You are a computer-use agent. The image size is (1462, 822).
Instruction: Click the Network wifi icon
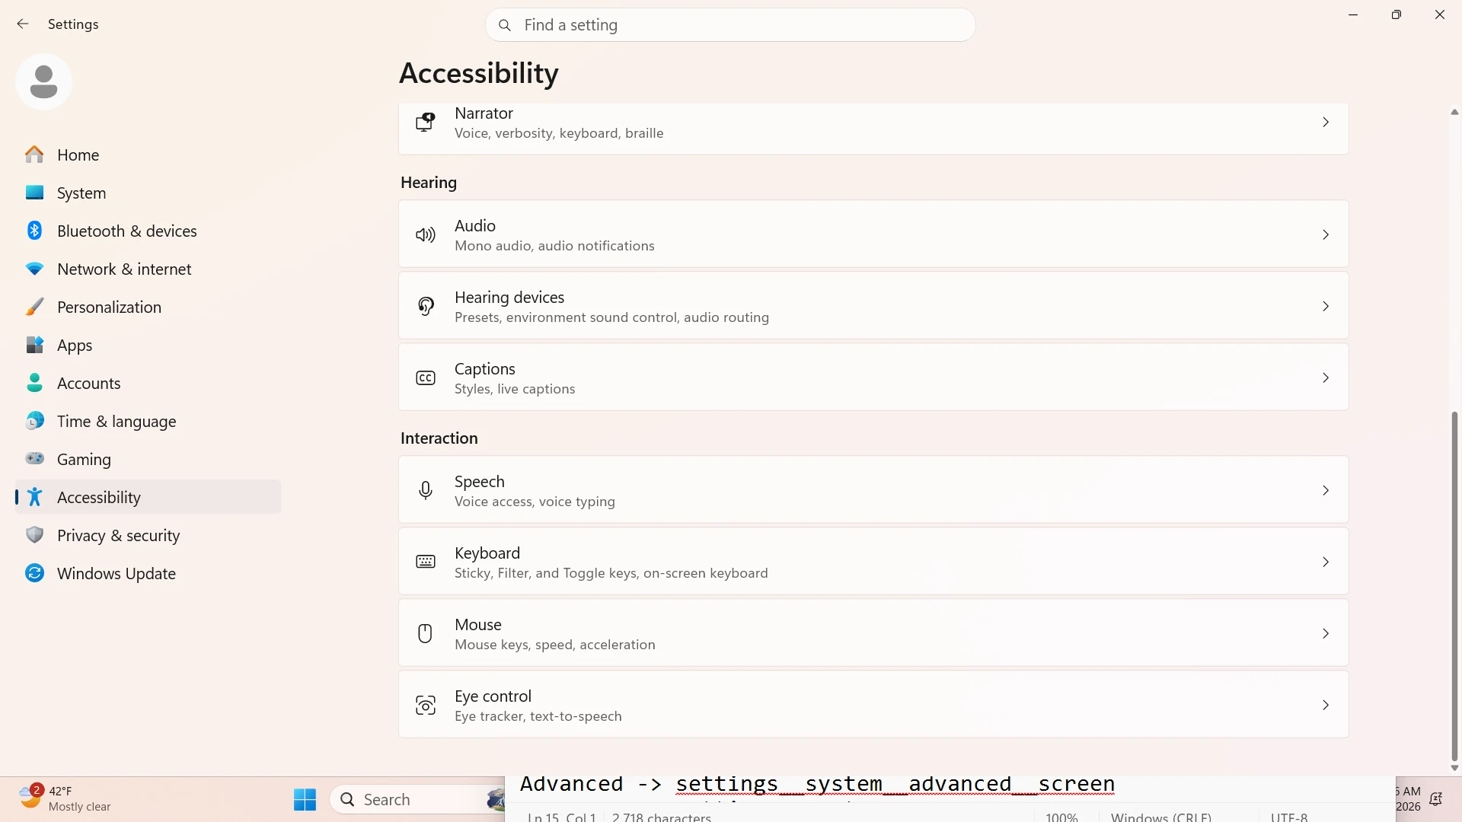click(34, 269)
